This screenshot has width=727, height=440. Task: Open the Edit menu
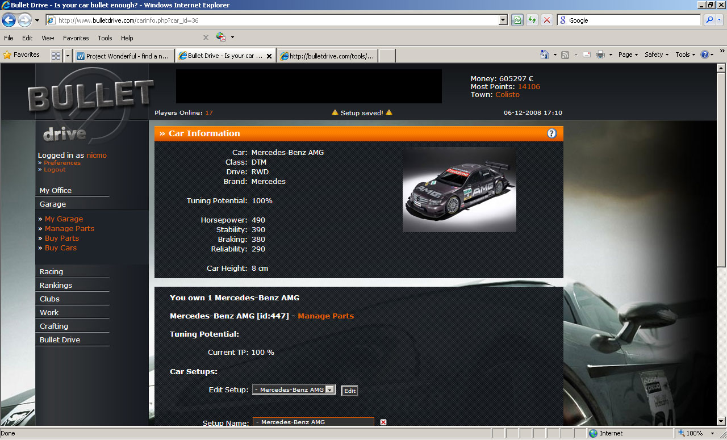click(27, 38)
